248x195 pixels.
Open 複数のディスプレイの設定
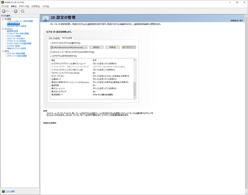point(16,48)
